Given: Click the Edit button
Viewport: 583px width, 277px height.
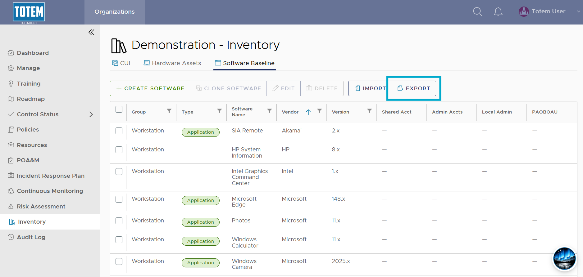Looking at the screenshot, I should (x=284, y=88).
